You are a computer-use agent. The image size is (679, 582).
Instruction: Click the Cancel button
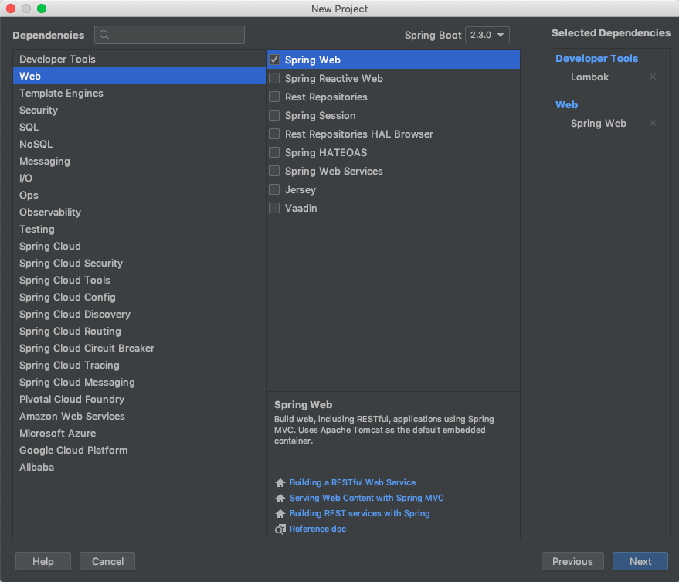(x=107, y=561)
